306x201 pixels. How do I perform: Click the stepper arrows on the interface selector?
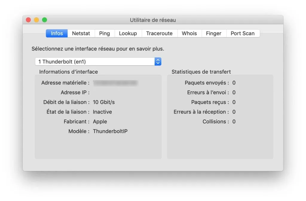click(x=158, y=61)
